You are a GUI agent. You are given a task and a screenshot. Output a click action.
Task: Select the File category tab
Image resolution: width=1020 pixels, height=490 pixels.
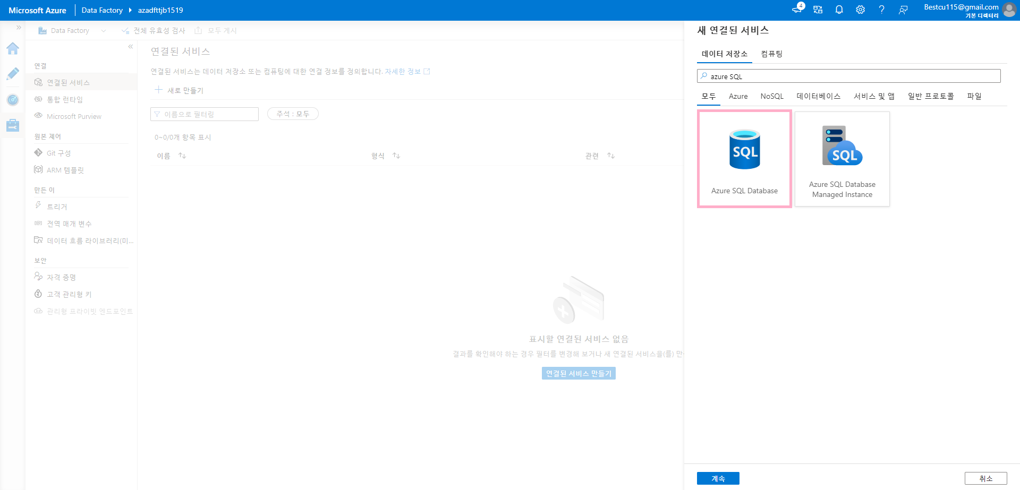pos(974,96)
